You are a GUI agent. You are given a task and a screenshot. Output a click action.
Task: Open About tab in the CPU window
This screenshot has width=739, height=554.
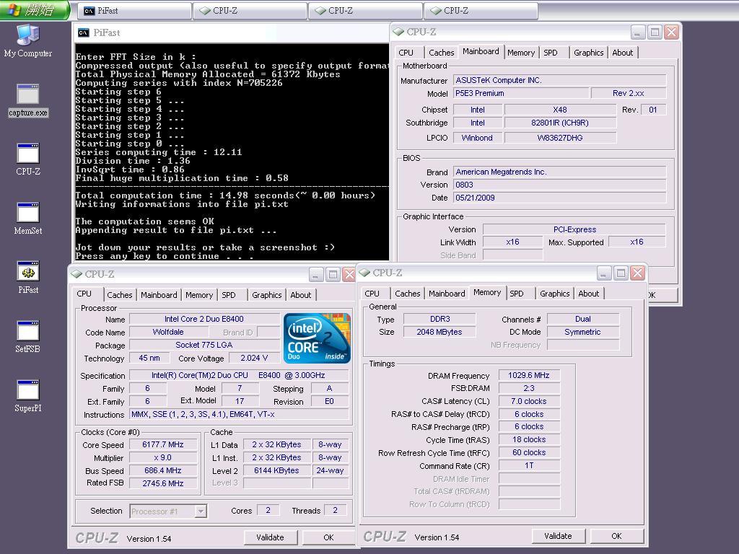tap(301, 295)
